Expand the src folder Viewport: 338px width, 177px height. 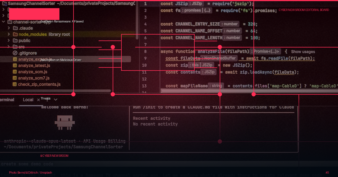(x=9, y=47)
